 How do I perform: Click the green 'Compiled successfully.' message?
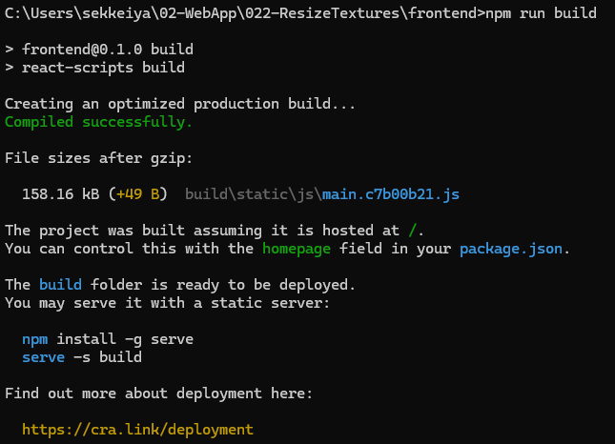pyautogui.click(x=98, y=122)
